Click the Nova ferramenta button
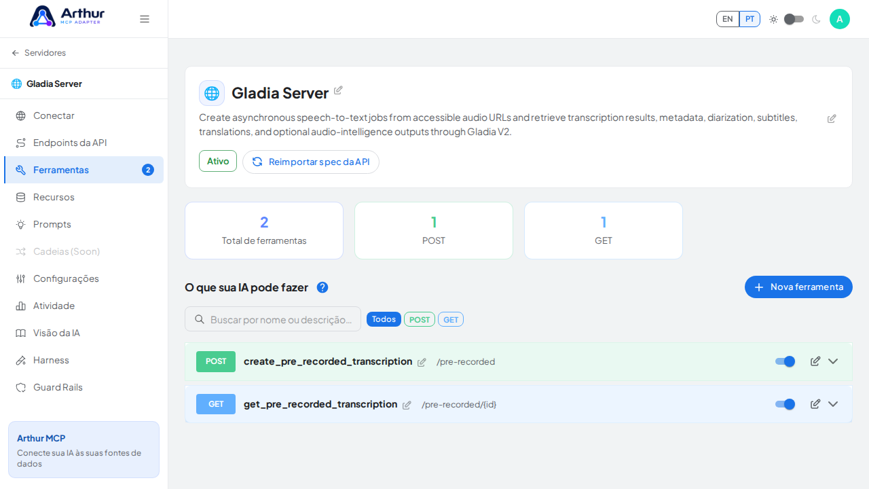Screen dimensions: 869x489 point(798,287)
